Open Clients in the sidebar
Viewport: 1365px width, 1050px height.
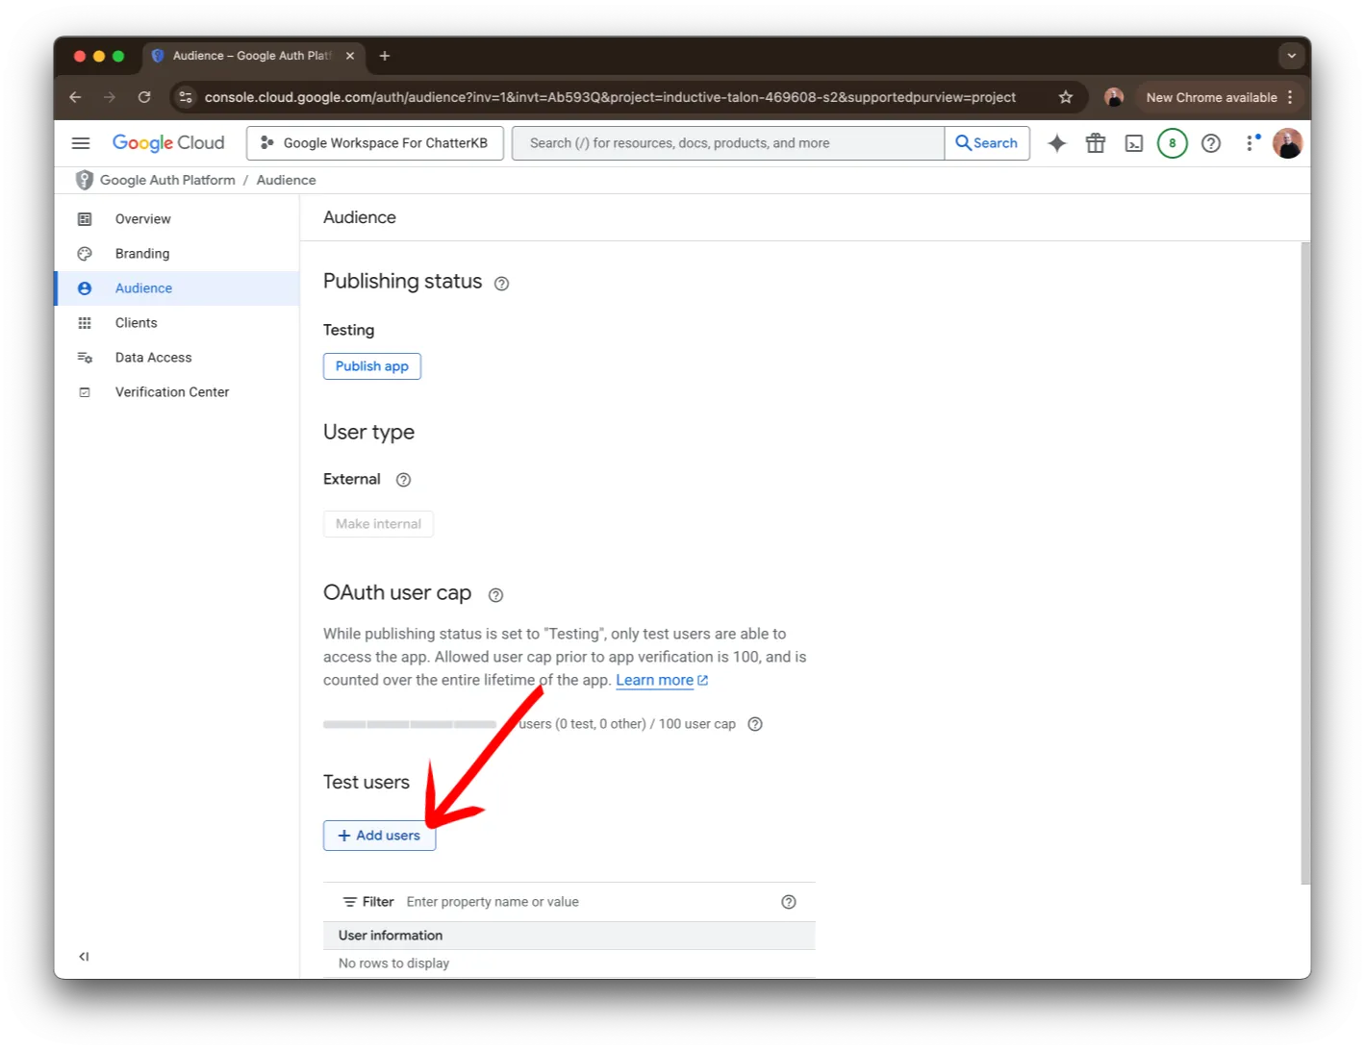pos(177,323)
